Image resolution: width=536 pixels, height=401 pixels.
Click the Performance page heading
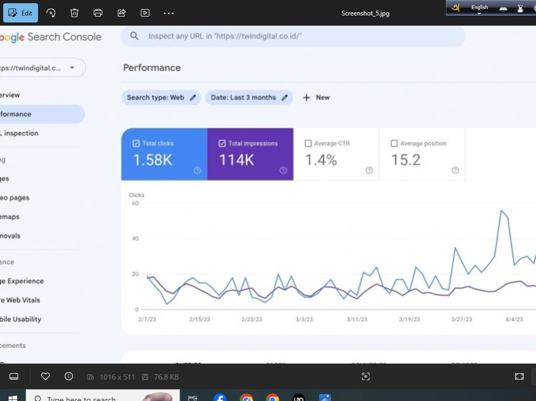pyautogui.click(x=152, y=67)
